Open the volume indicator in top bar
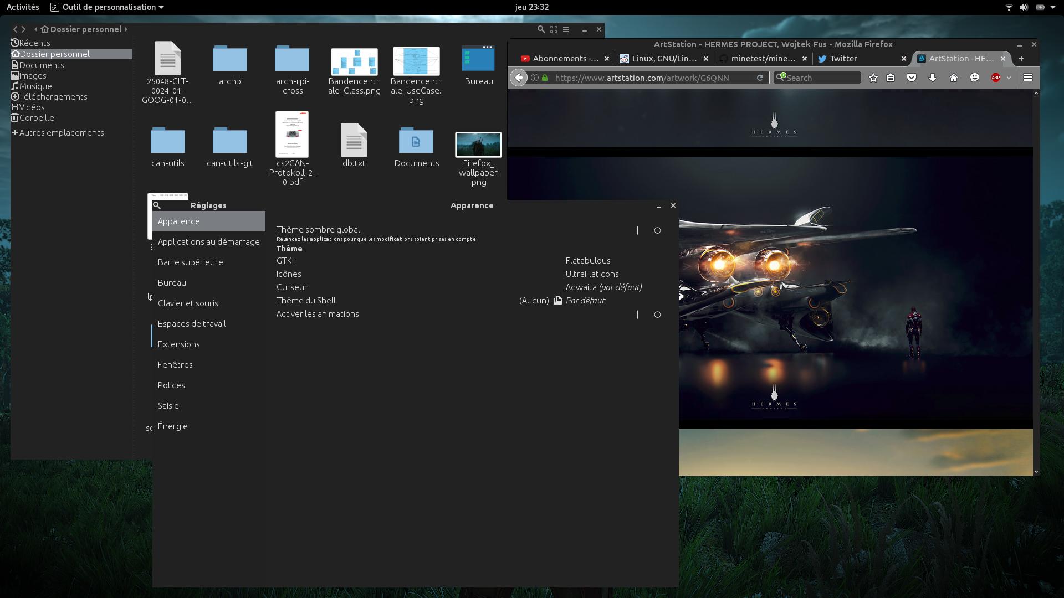This screenshot has width=1064, height=598. [1024, 7]
